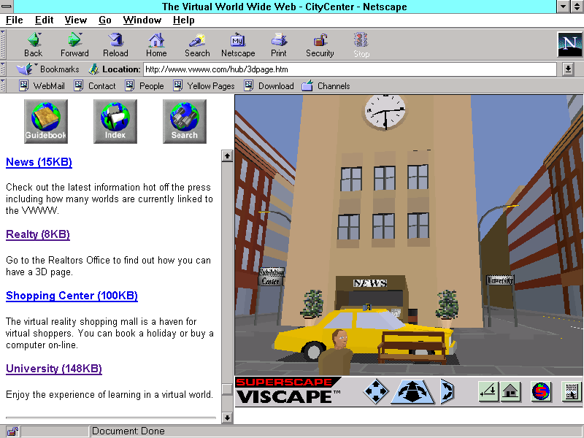The width and height of the screenshot is (584, 438).
Task: Follow the Realty (8KB) link
Action: coord(38,234)
